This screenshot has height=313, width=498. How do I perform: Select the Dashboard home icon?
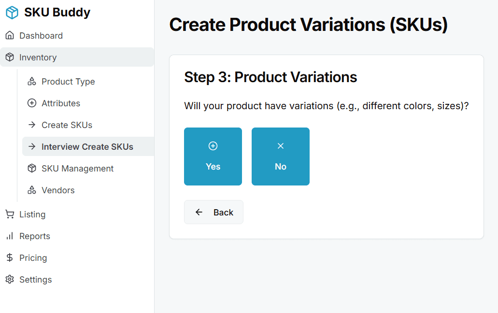(9, 35)
